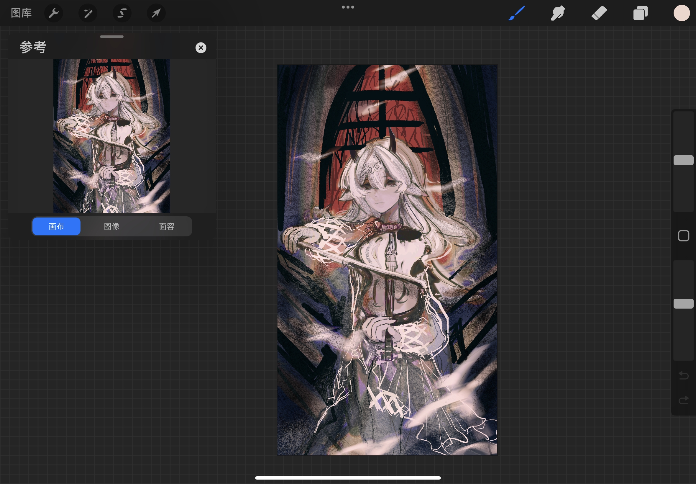Activate the Selection S-shaped tool
Image resolution: width=696 pixels, height=484 pixels.
tap(122, 13)
